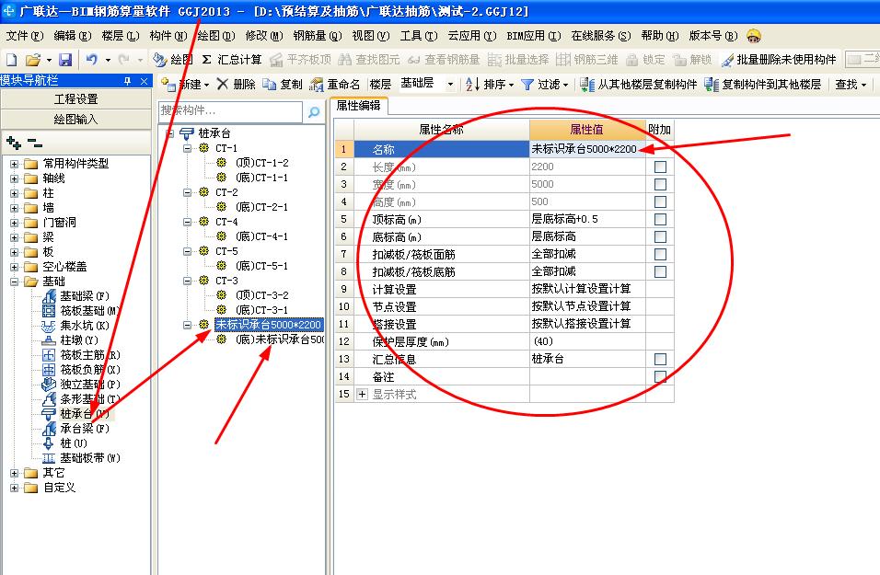Open the 构件(N) menu

[x=168, y=36]
